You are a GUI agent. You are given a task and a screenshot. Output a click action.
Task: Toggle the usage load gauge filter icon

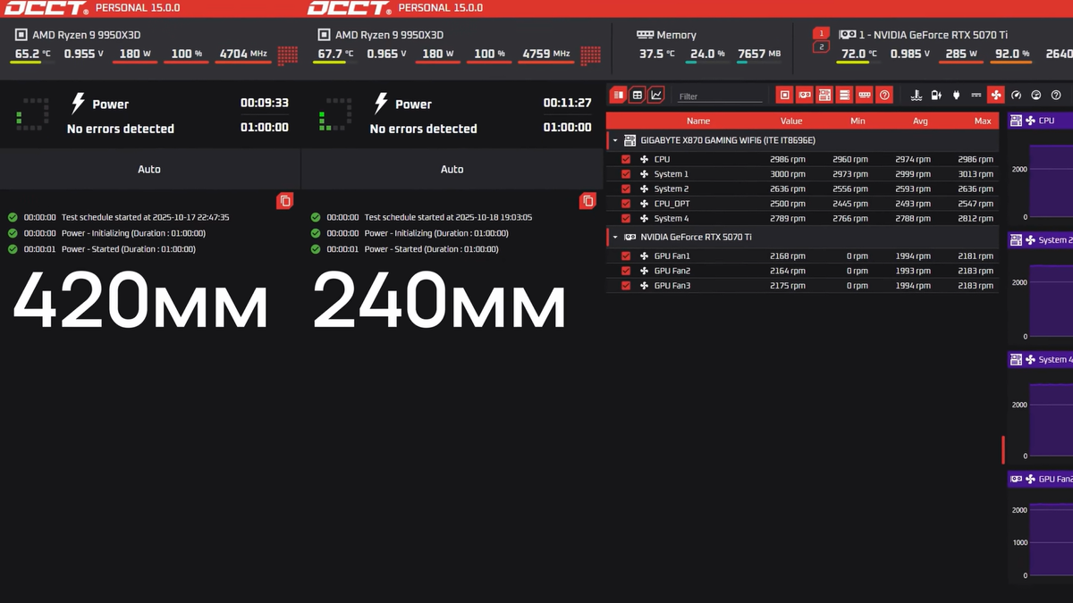tap(1036, 95)
